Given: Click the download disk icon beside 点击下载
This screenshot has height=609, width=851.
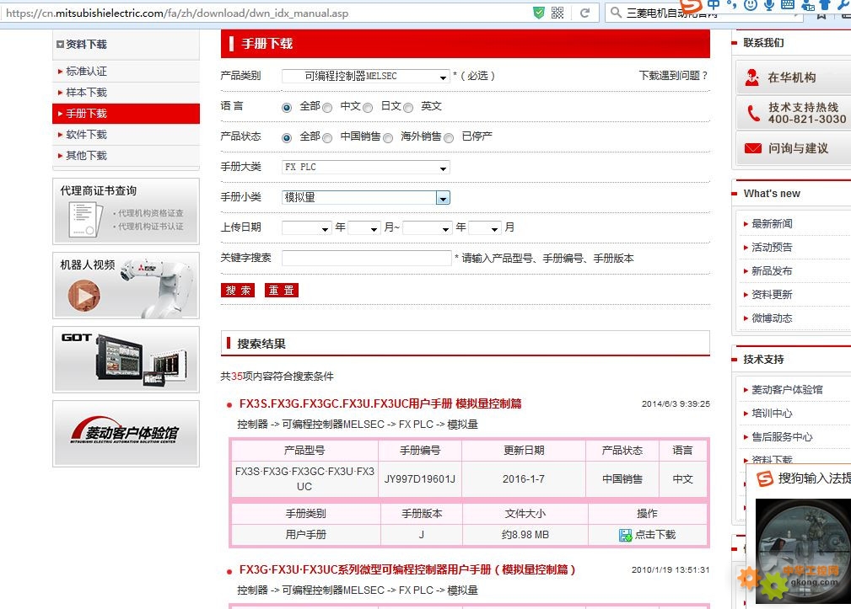Looking at the screenshot, I should [x=625, y=536].
